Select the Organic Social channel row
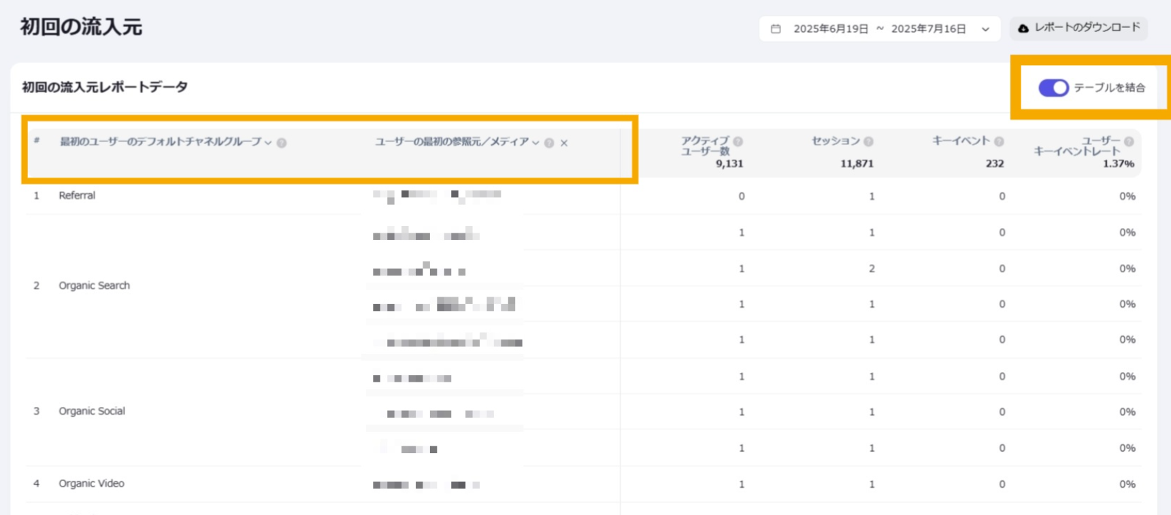1171x515 pixels. 92,412
